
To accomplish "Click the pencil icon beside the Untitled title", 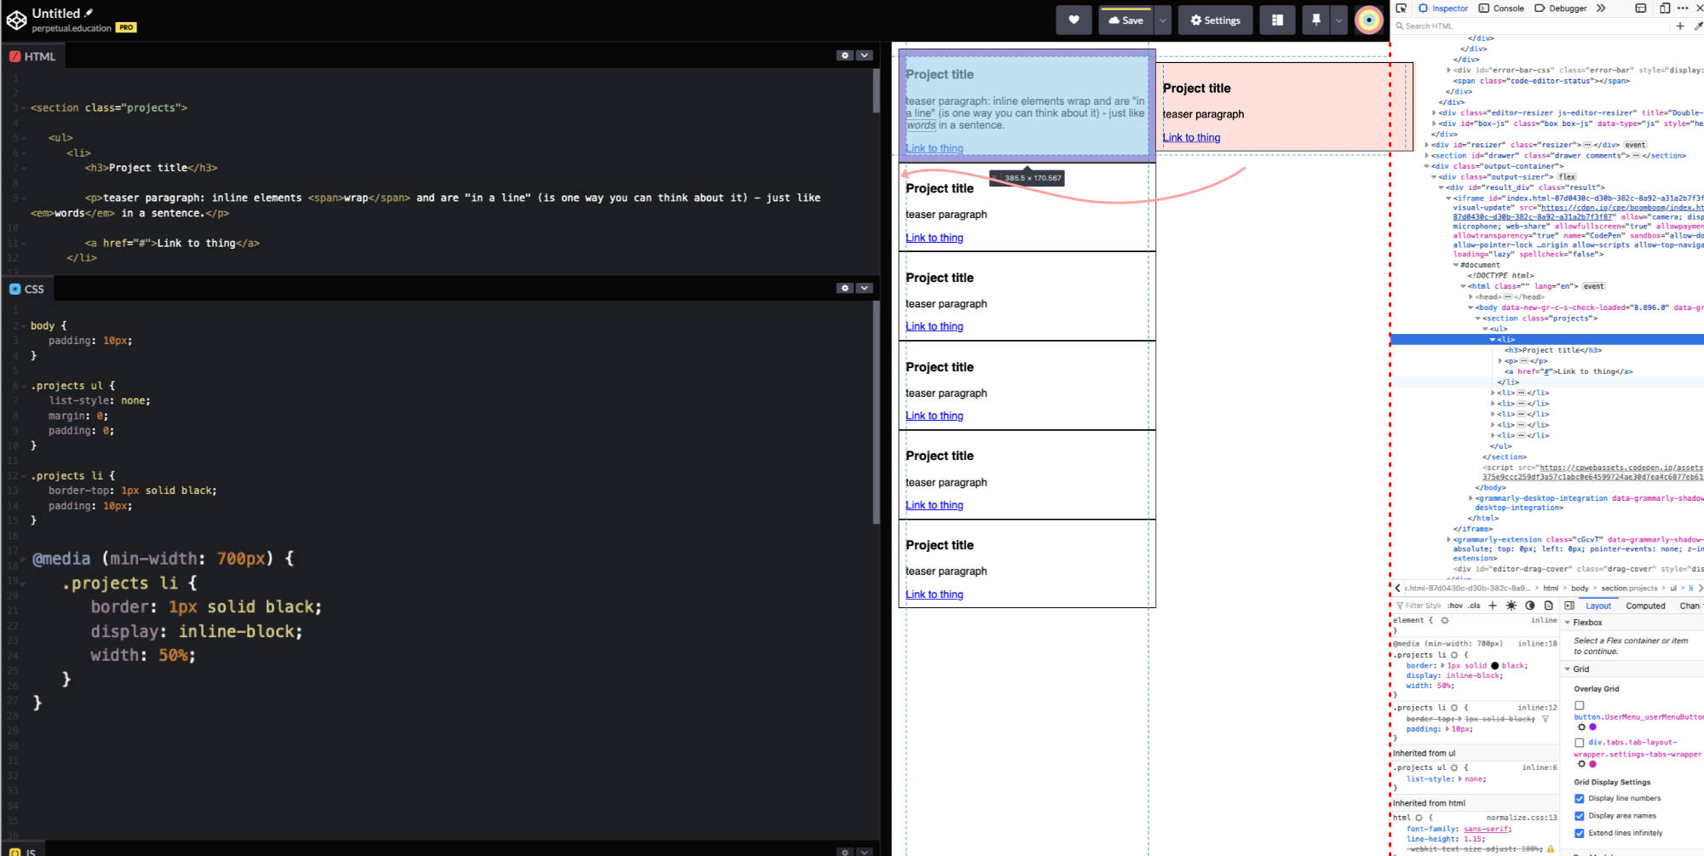I will point(89,13).
